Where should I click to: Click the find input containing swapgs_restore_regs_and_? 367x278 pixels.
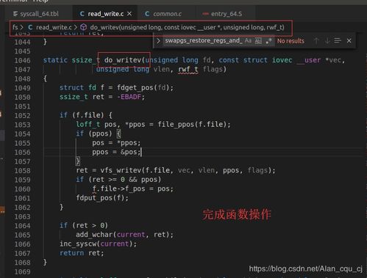click(204, 40)
